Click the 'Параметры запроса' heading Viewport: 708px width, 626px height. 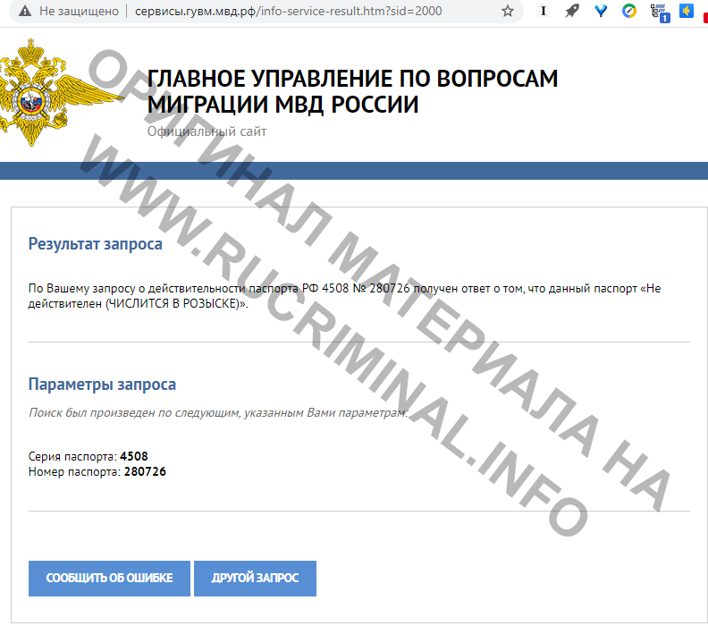pos(102,385)
